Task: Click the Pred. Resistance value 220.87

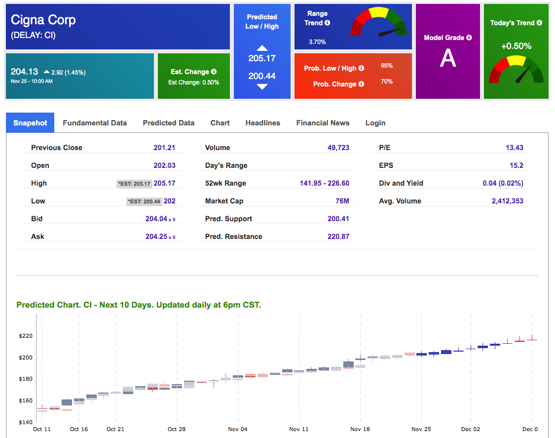Action: coord(338,237)
